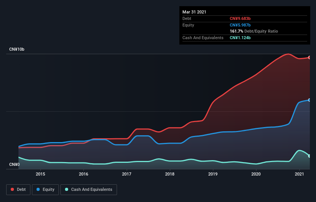316x202 pixels.
Task: Click the CN¥5.987b equity value
Action: 240,25
